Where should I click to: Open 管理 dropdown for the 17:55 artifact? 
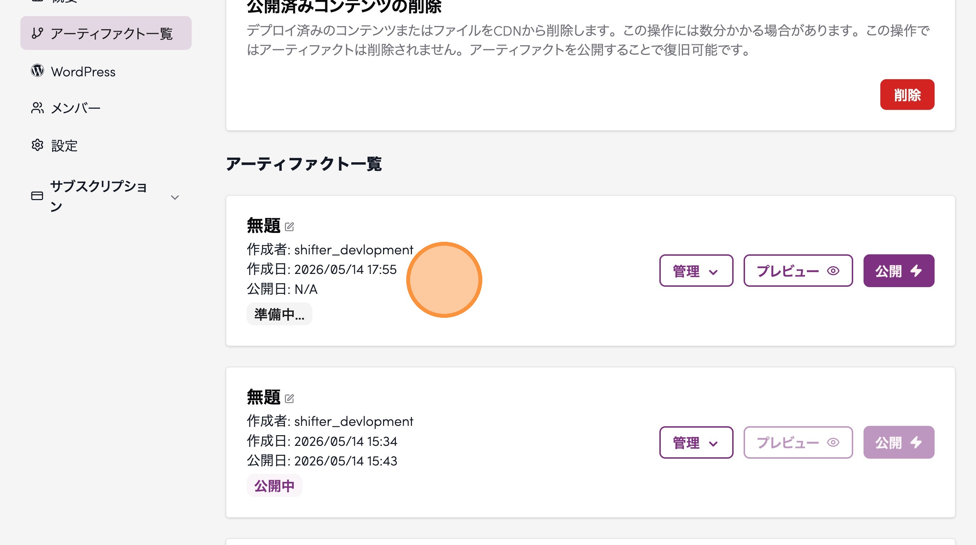696,271
